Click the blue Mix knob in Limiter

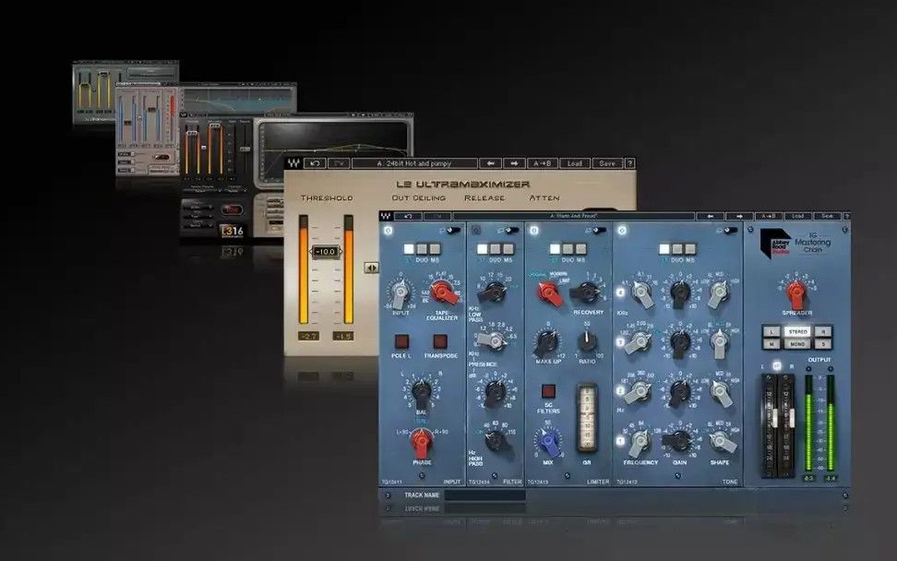coord(547,441)
